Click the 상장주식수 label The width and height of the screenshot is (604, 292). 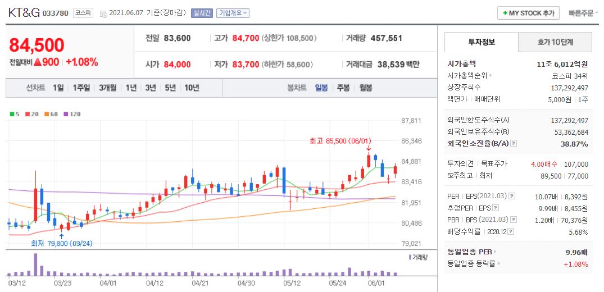click(x=464, y=88)
